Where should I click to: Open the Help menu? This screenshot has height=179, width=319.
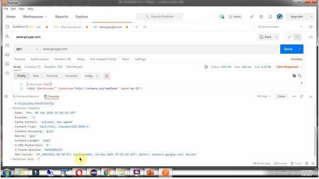pyautogui.click(x=30, y=9)
